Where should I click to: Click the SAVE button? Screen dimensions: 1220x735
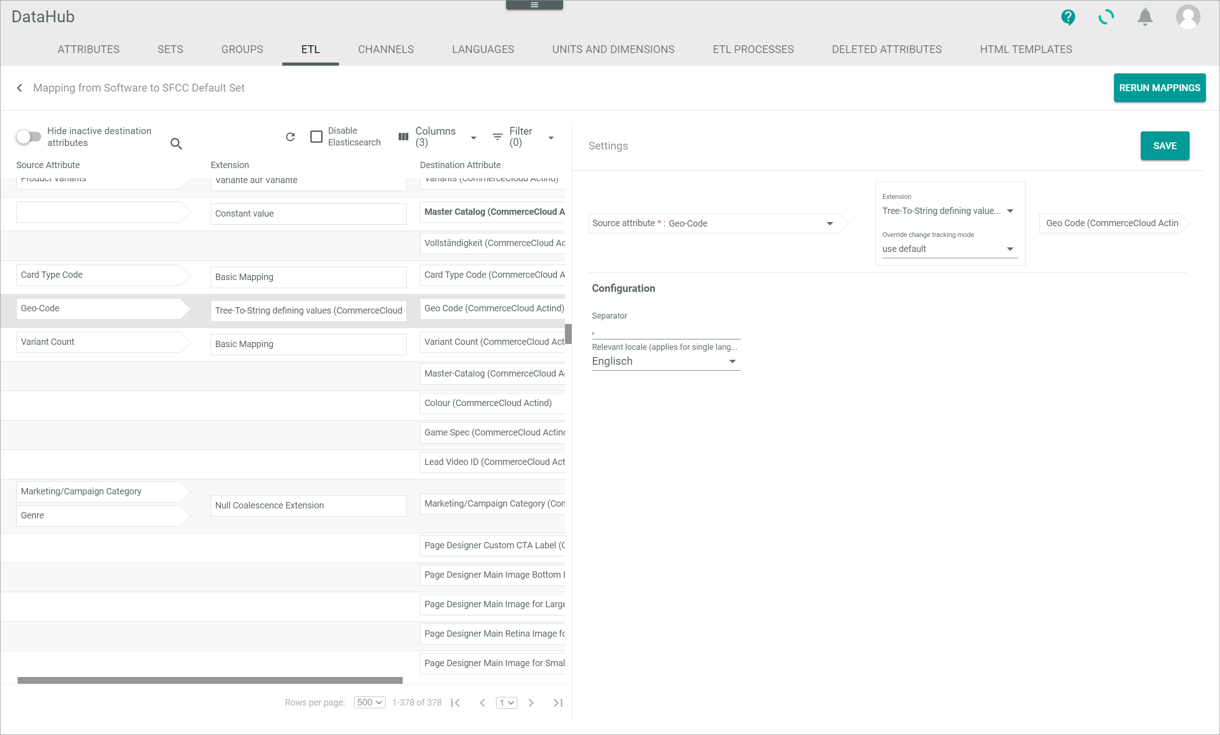pos(1165,145)
